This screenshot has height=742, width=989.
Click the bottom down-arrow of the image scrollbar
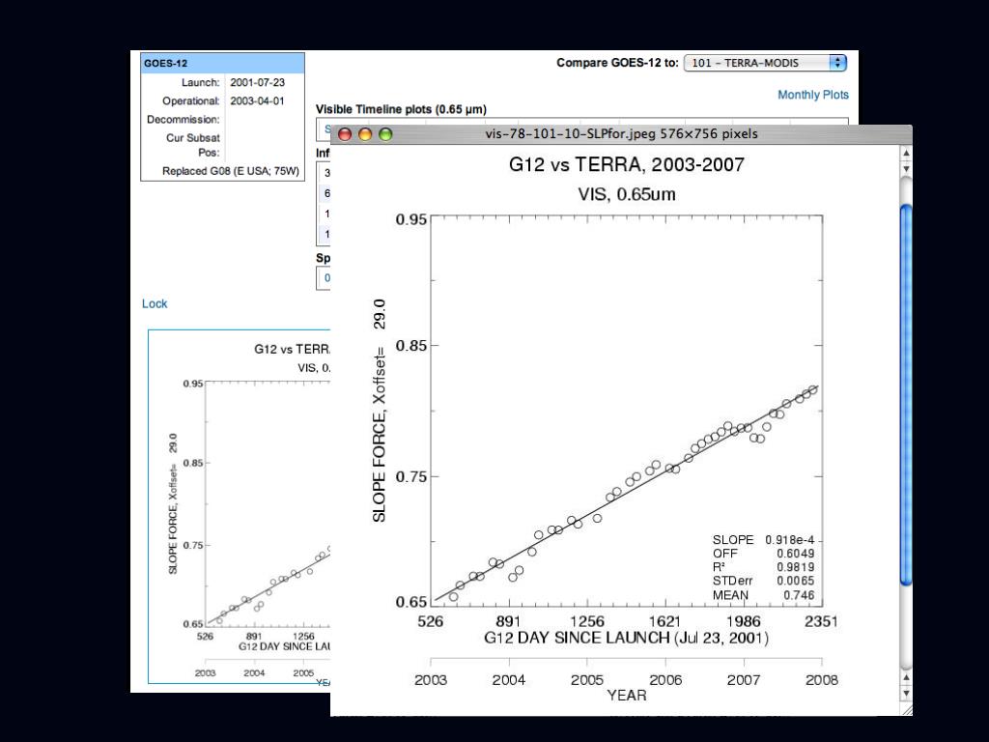coord(906,694)
